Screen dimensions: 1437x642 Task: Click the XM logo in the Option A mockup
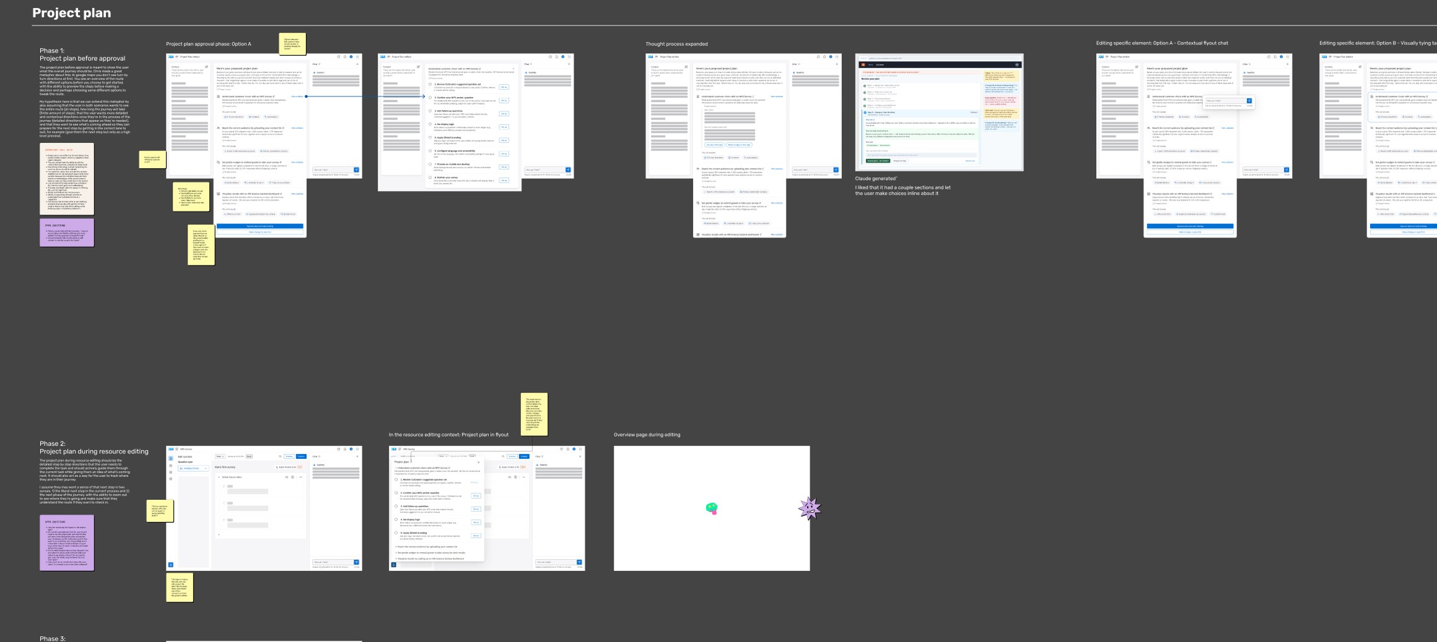(171, 57)
